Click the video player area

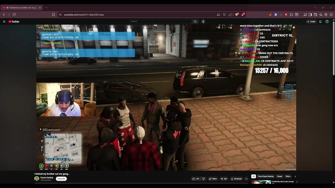(166, 98)
